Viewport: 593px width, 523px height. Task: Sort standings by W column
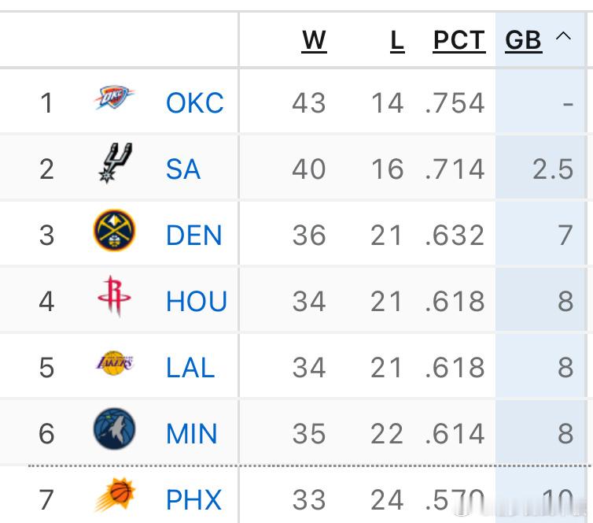tap(314, 40)
